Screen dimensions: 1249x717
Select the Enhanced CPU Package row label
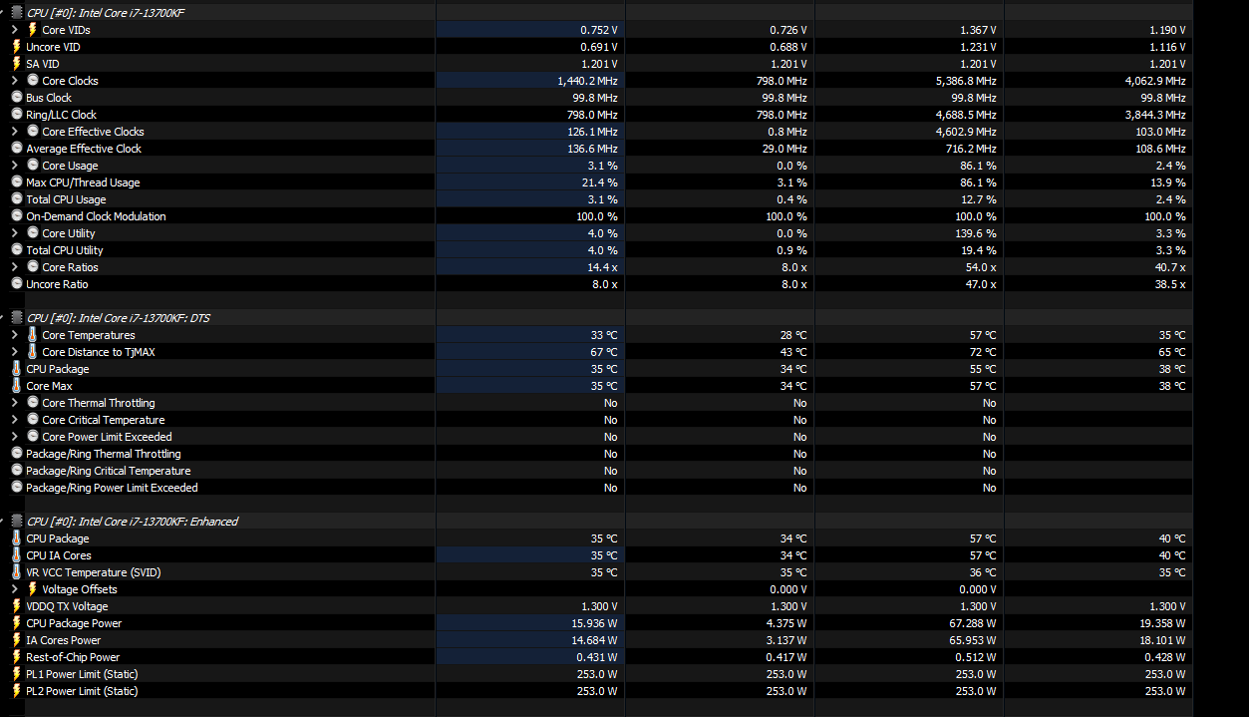(58, 538)
